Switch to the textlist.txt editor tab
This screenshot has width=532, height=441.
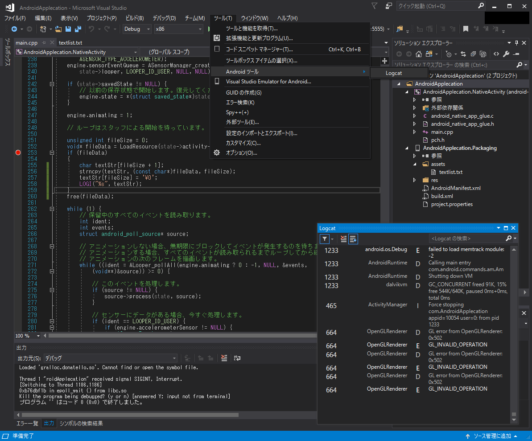tap(70, 43)
